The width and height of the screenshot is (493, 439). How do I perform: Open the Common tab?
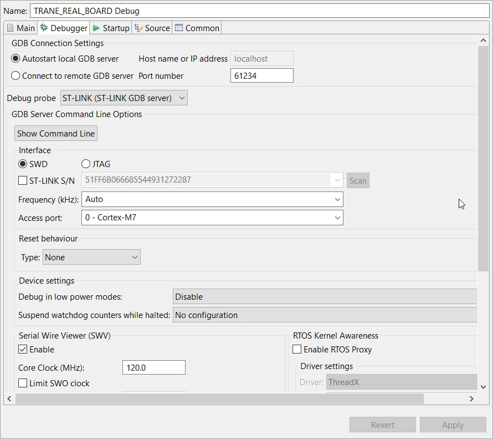tap(197, 28)
